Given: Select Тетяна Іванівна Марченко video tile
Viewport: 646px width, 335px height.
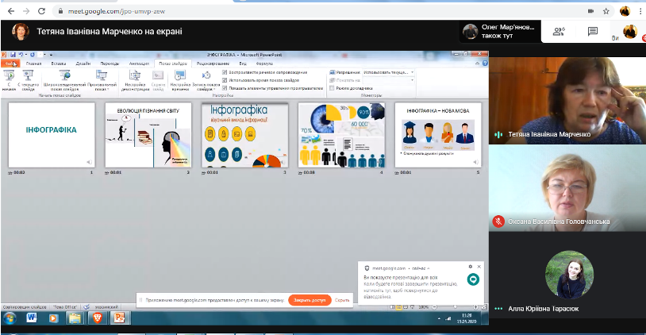Looking at the screenshot, I should click(567, 101).
